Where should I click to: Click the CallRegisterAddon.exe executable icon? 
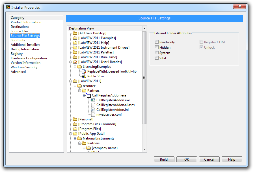coord(93,100)
